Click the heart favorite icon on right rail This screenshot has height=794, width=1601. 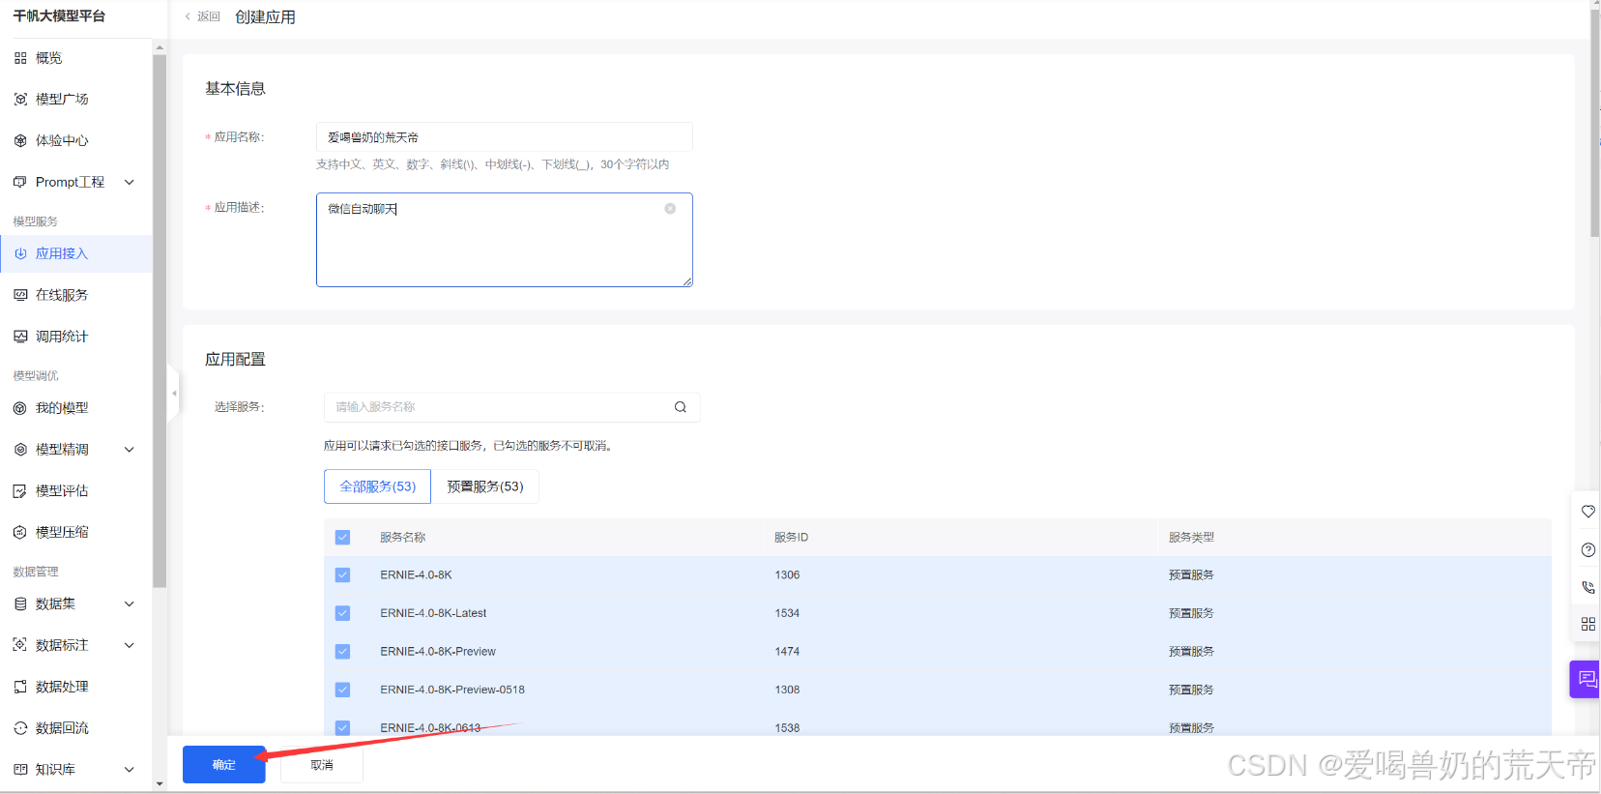point(1587,512)
